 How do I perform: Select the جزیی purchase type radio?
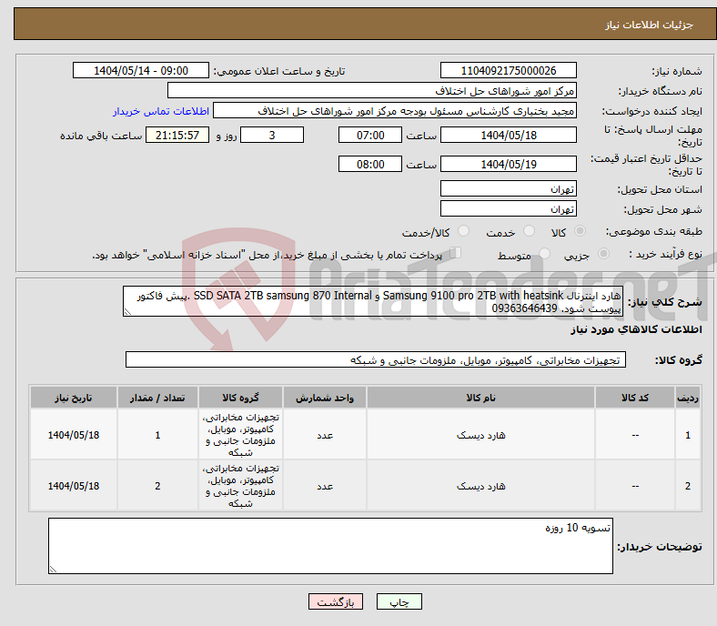603,253
